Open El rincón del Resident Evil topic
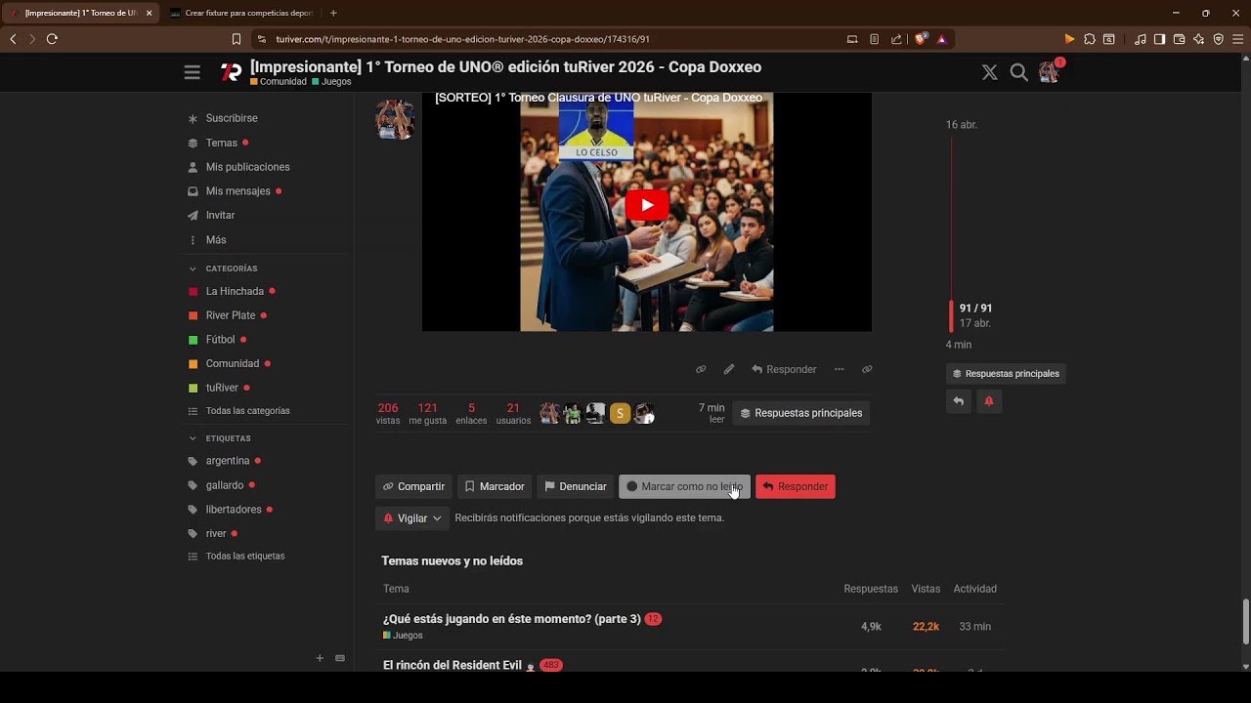 [452, 665]
